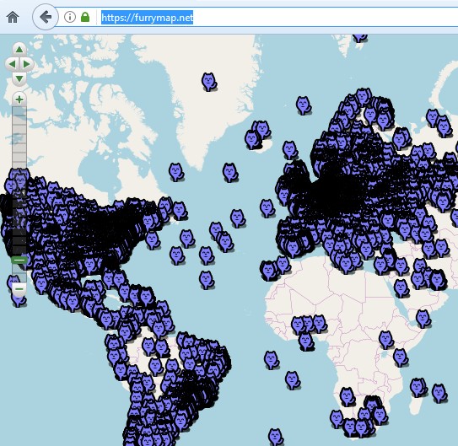Pan the map down with the arrow
458x446 pixels.
[19, 78]
